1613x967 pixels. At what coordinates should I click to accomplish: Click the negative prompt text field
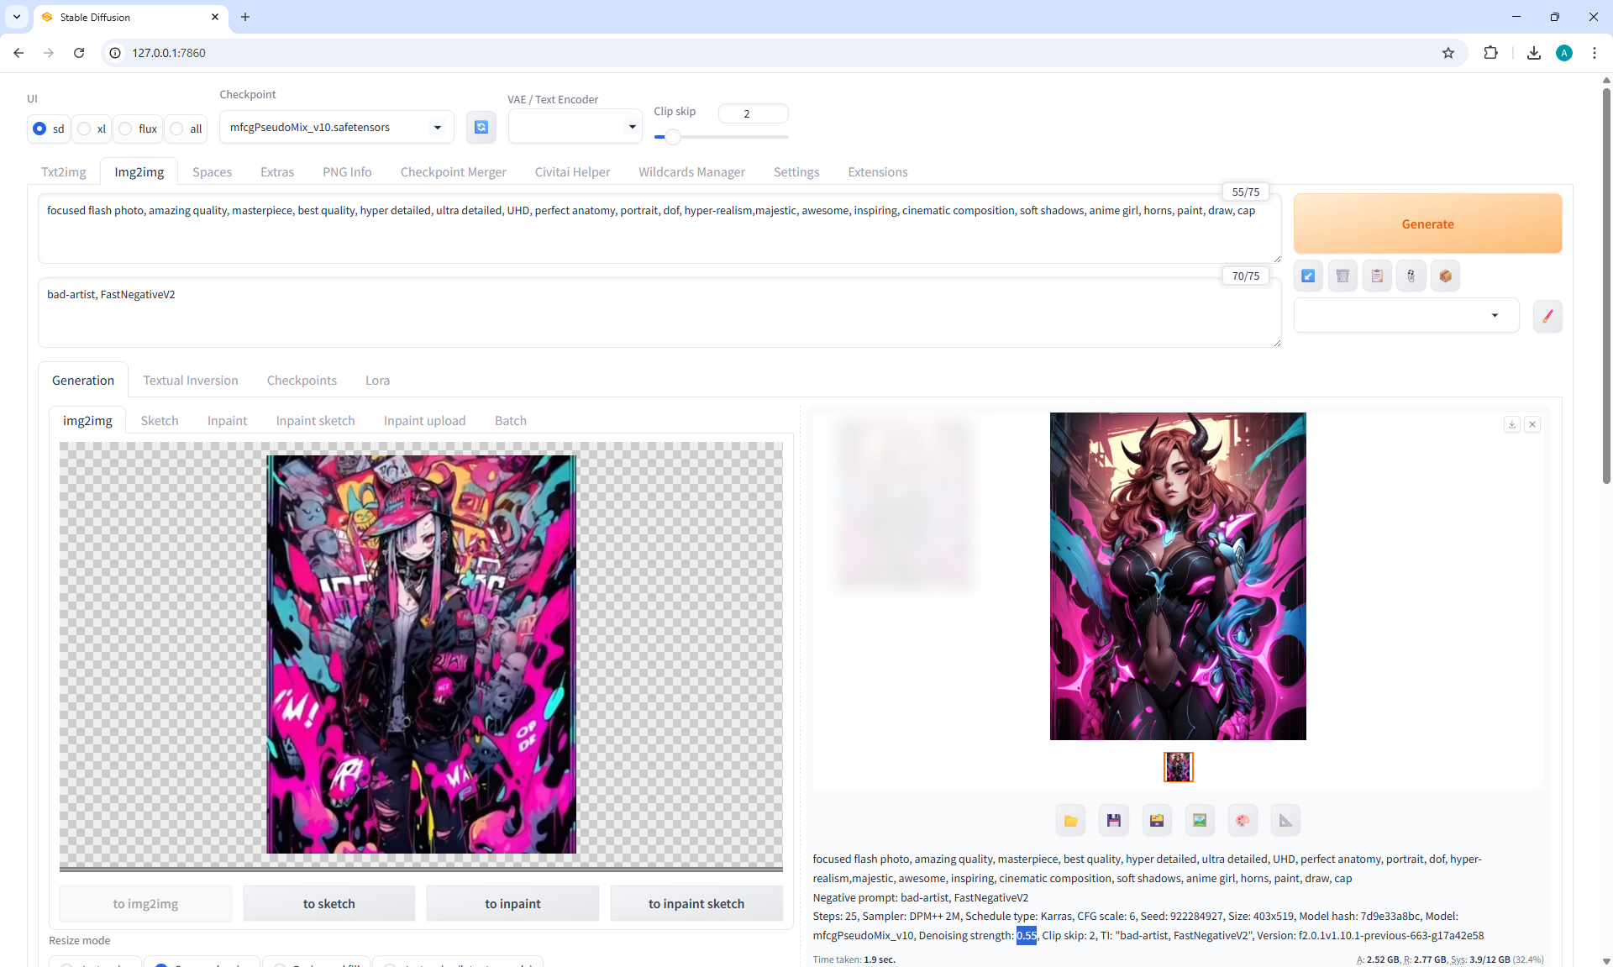[x=659, y=313]
